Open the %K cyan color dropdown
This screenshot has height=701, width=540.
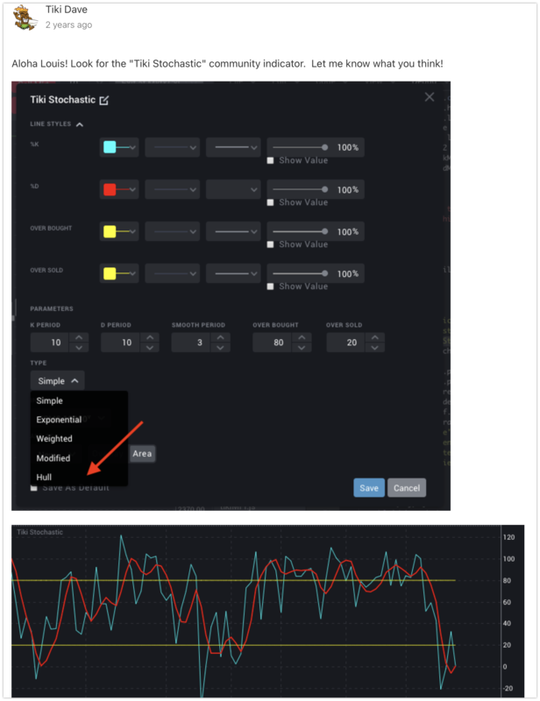pyautogui.click(x=119, y=147)
